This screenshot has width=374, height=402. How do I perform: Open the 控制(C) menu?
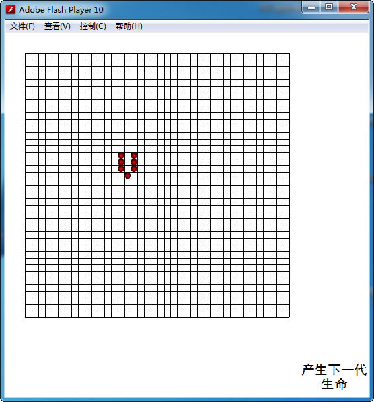tap(93, 26)
